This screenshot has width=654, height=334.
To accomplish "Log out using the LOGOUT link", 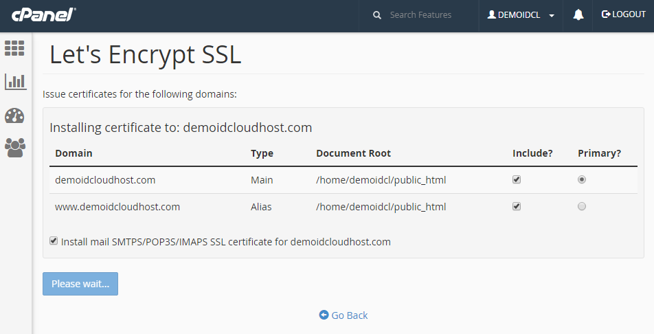I will pyautogui.click(x=624, y=14).
